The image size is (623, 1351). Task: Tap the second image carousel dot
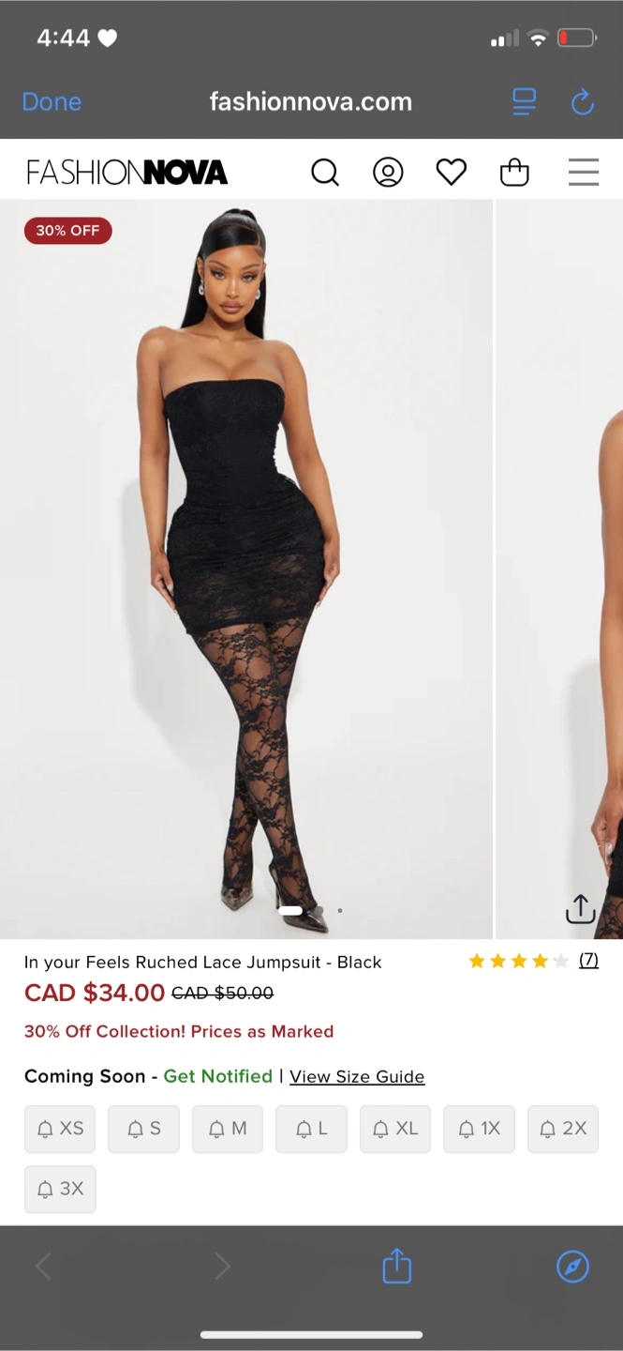319,910
